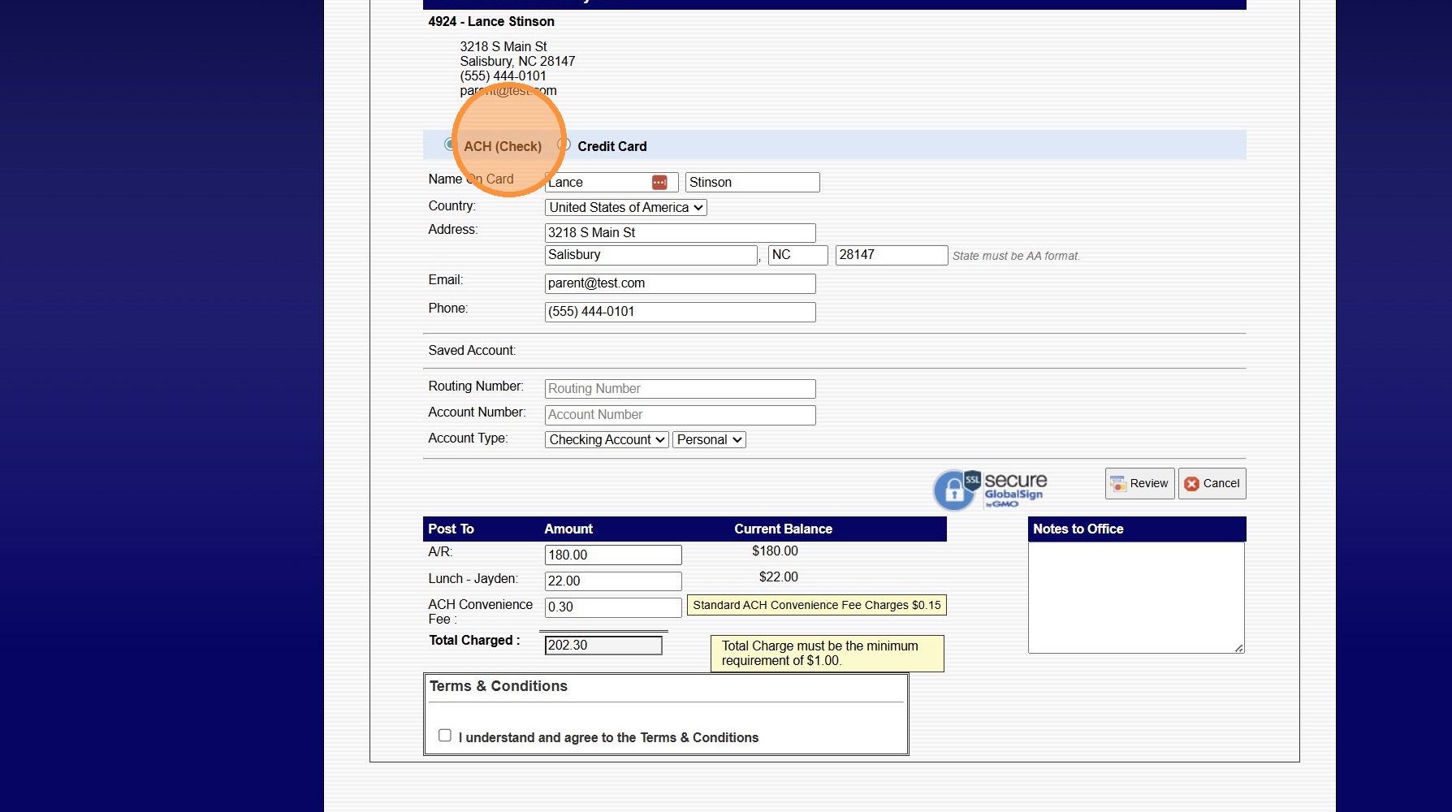Click the "State must be AA format." hint
The image size is (1452, 812).
point(1016,256)
